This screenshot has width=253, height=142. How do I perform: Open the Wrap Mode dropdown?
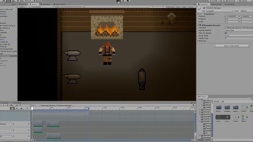point(239,35)
